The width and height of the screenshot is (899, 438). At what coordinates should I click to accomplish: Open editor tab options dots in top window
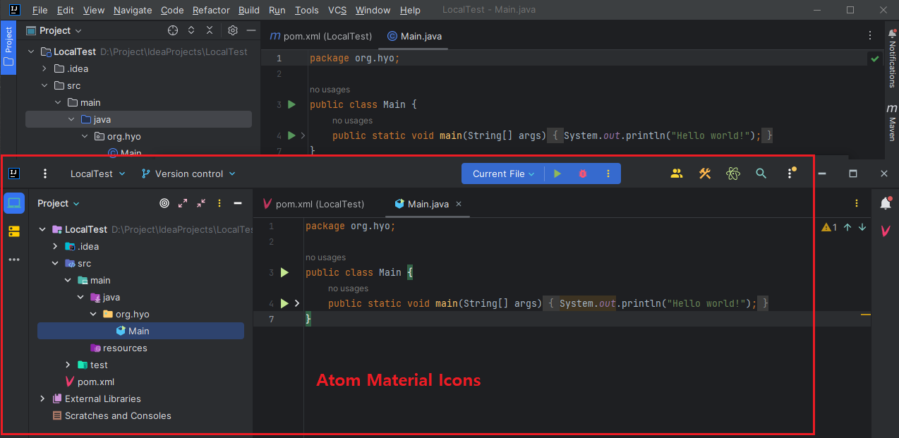tap(869, 35)
